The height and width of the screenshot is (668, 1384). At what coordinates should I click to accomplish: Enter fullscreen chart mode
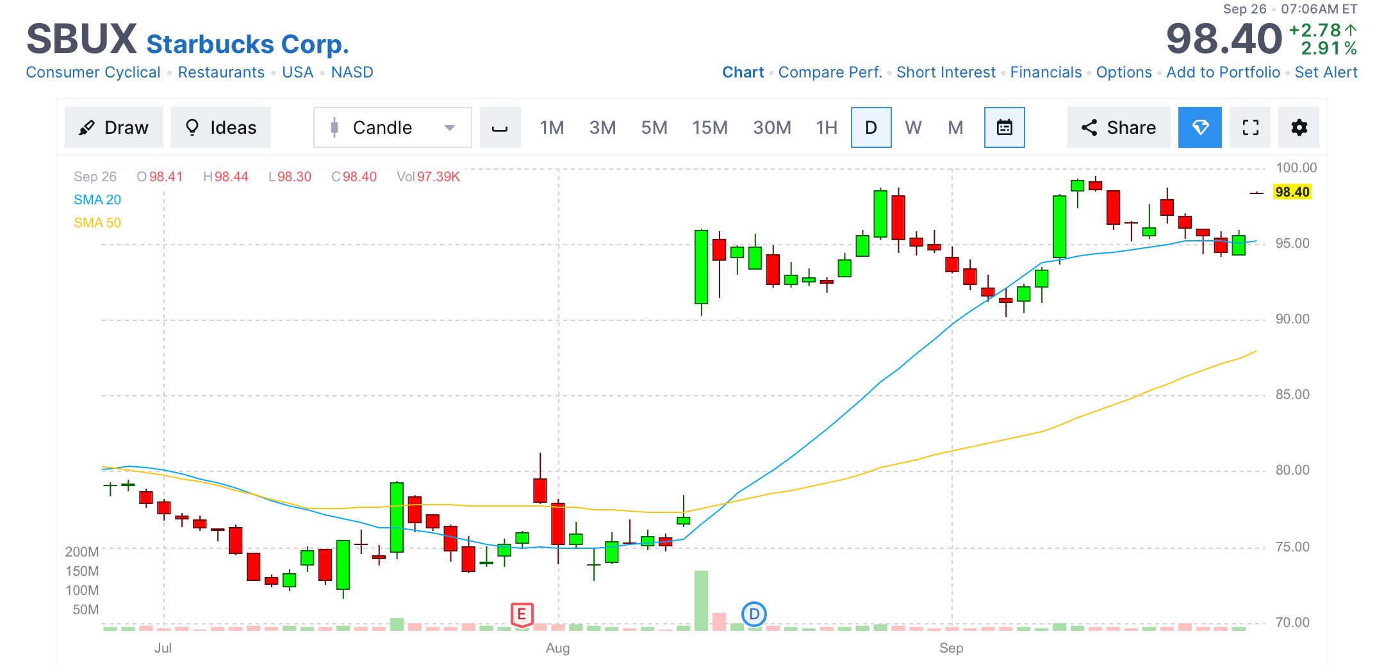[x=1250, y=127]
